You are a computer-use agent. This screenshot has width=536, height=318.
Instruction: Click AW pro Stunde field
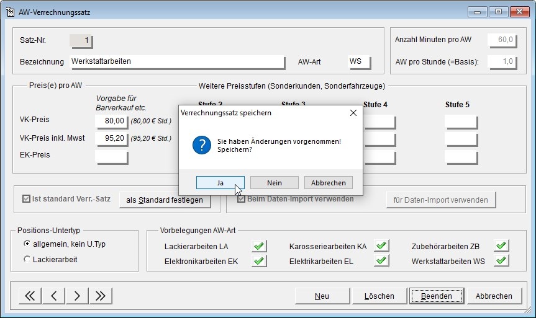click(x=502, y=63)
